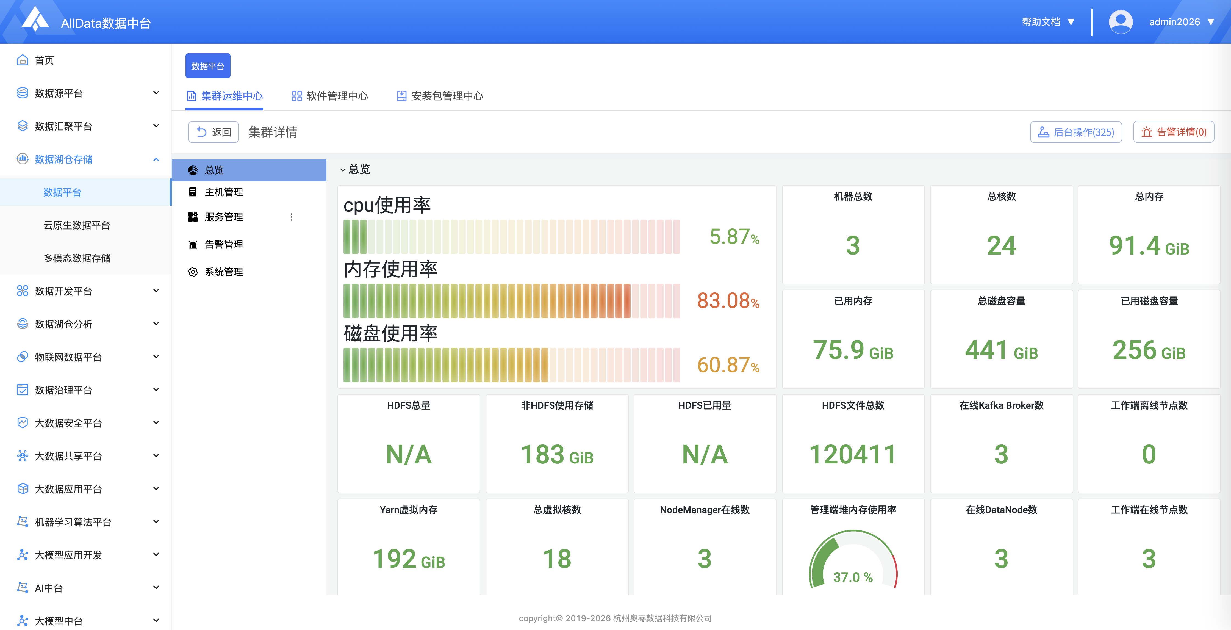Image resolution: width=1231 pixels, height=630 pixels.
Task: Click the 大数据共享平台 icon
Action: pos(23,456)
